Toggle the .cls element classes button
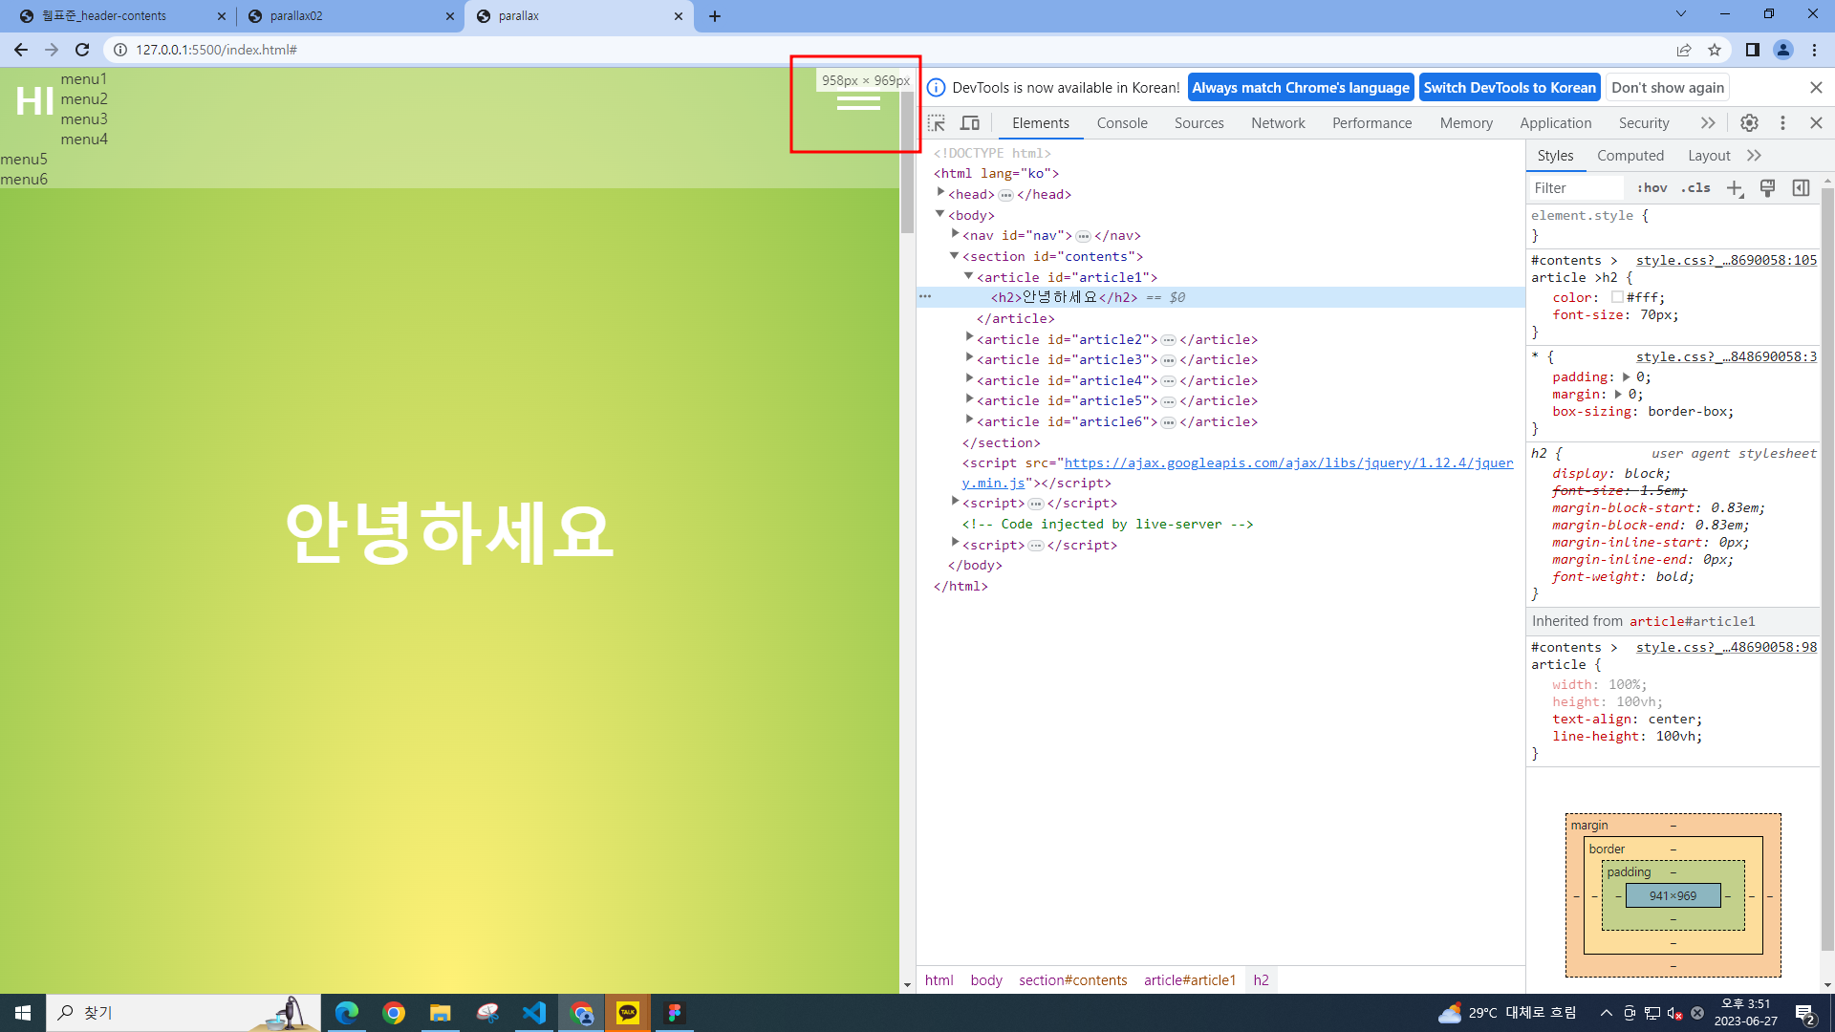Screen dimensions: 1835x1032 1696,188
